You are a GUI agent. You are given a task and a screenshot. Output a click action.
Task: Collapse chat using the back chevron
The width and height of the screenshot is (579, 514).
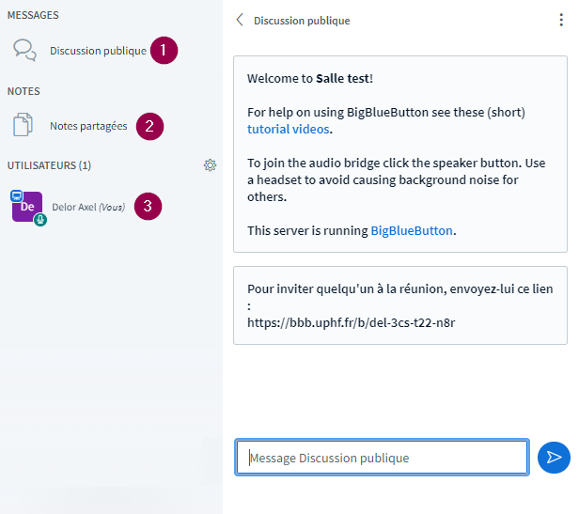point(240,20)
